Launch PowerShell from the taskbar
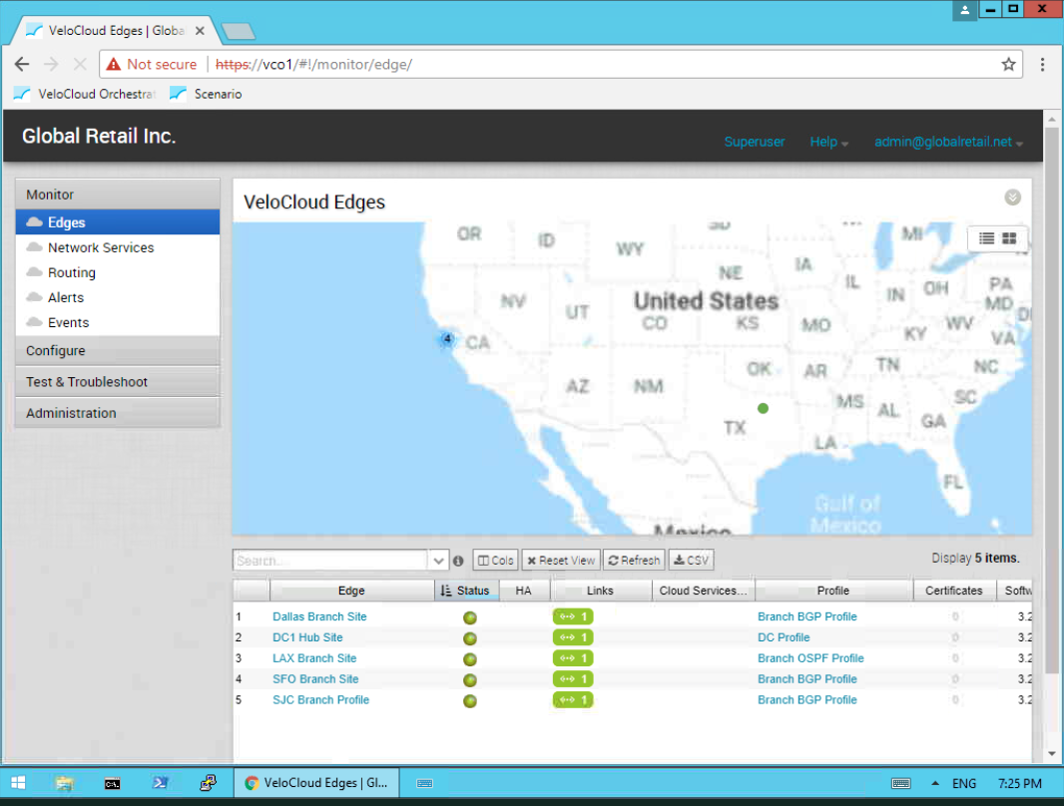Viewport: 1064px width, 806px height. tap(160, 784)
